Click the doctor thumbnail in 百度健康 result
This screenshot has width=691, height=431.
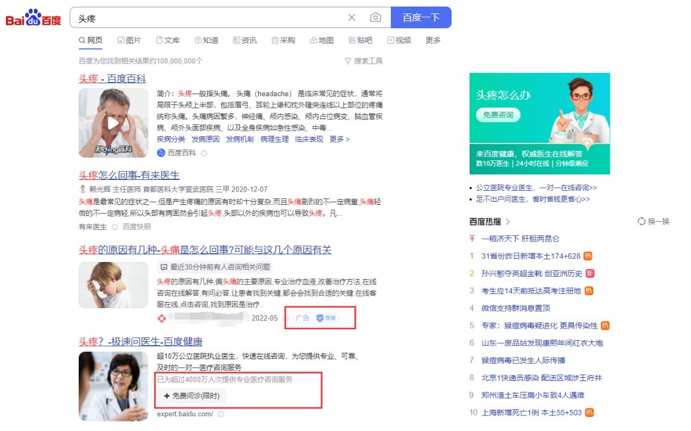tap(113, 386)
